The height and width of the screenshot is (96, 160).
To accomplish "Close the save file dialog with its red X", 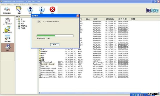I will 78,16.
